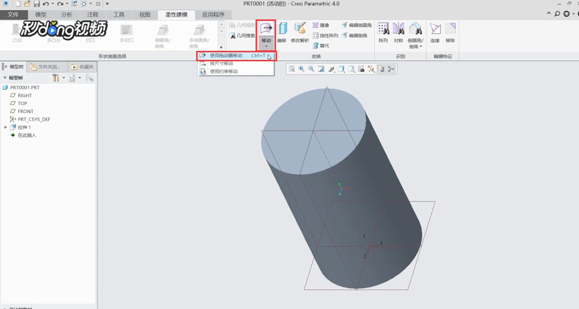
Task: Select the RIGHT datum plane
Action: tap(21, 96)
